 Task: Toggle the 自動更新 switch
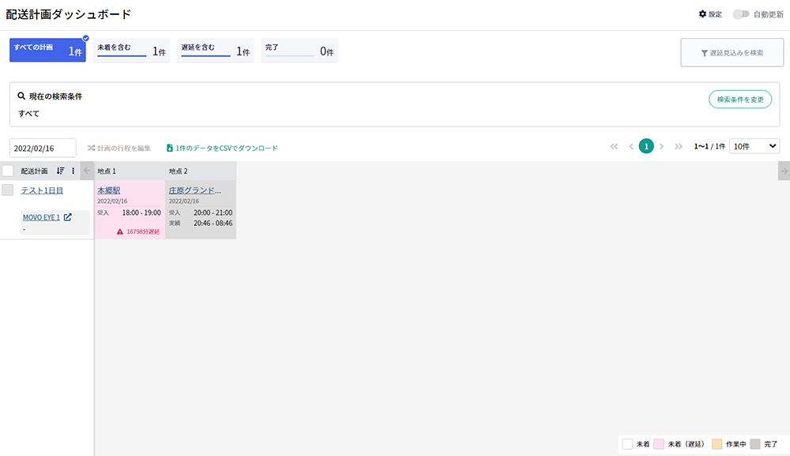[740, 14]
